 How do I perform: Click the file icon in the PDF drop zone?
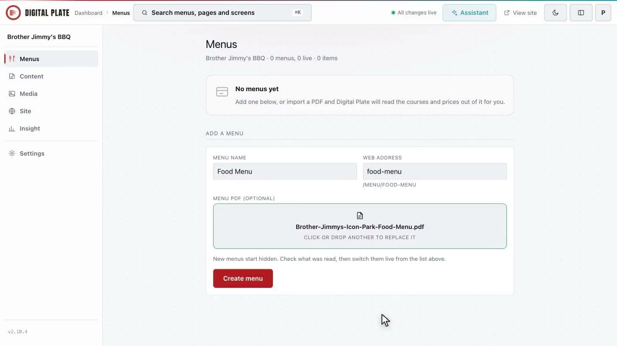pos(360,216)
